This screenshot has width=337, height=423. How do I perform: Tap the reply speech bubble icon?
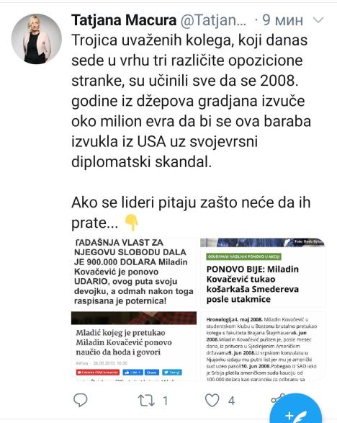point(81,400)
